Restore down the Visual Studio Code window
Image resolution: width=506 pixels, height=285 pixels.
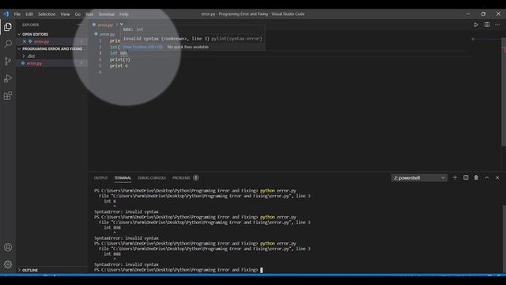(x=483, y=14)
